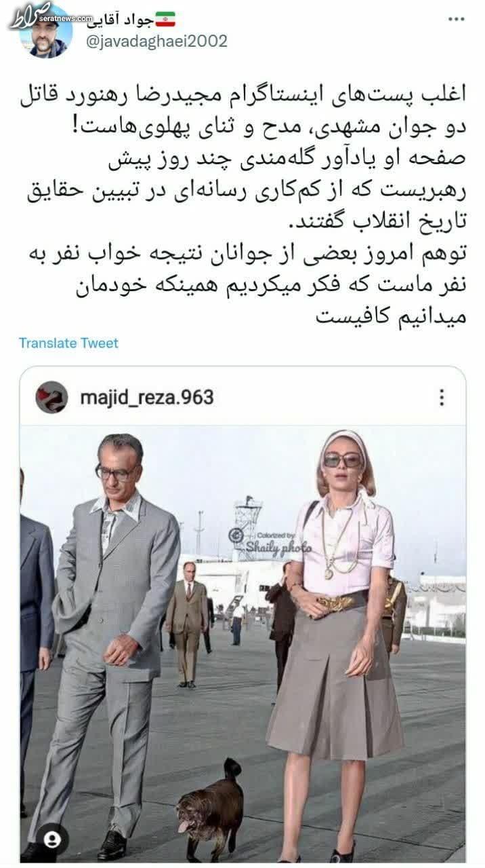Click the Instagram post header bar
Screen dimensions: 485x868
[x=242, y=396]
